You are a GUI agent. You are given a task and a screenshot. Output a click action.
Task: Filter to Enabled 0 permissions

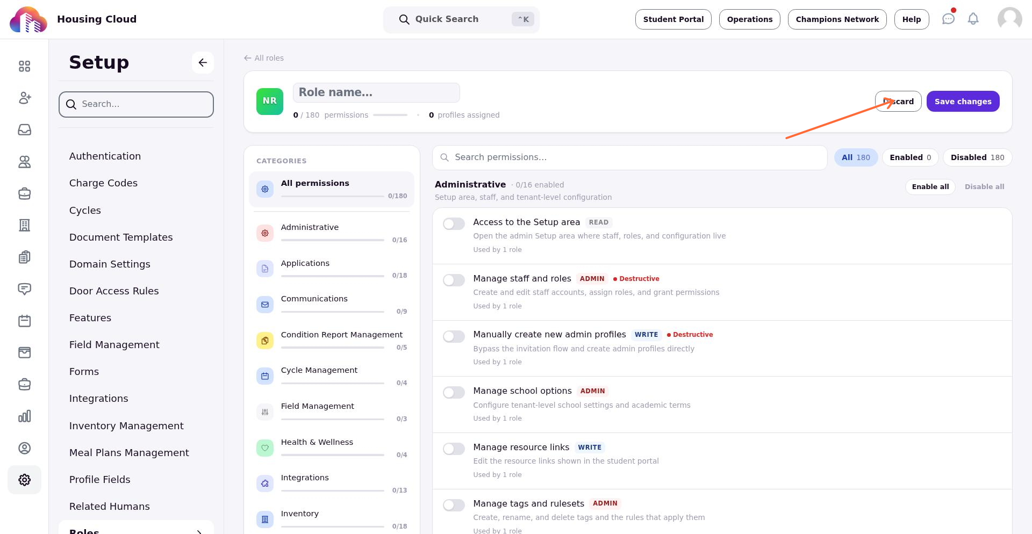pos(911,157)
